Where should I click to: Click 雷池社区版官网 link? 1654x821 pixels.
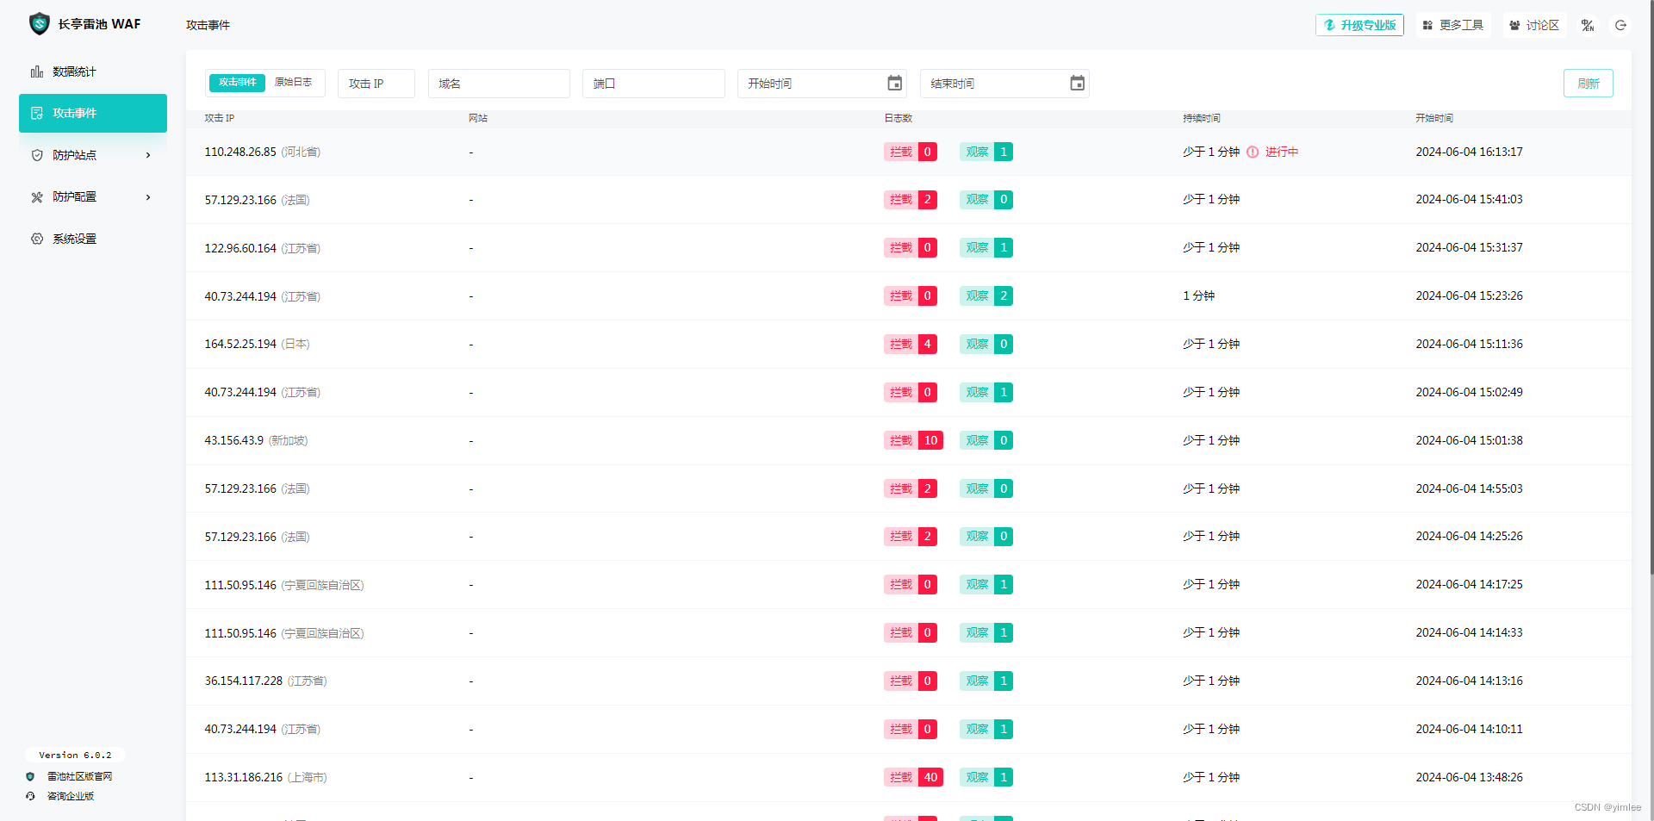pos(79,776)
